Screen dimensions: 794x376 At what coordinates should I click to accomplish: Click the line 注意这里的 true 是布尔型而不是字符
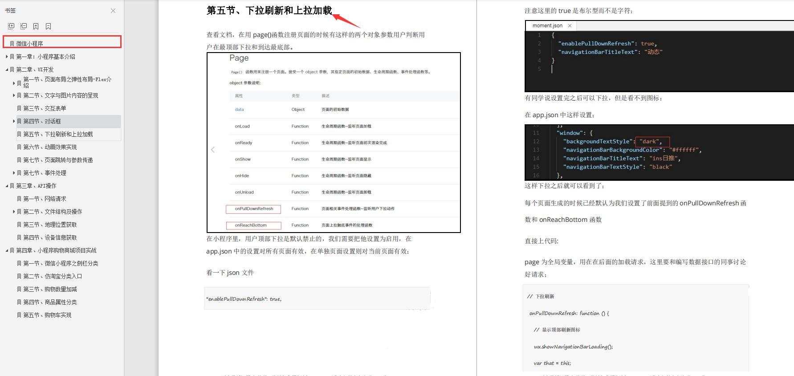pyautogui.click(x=579, y=11)
